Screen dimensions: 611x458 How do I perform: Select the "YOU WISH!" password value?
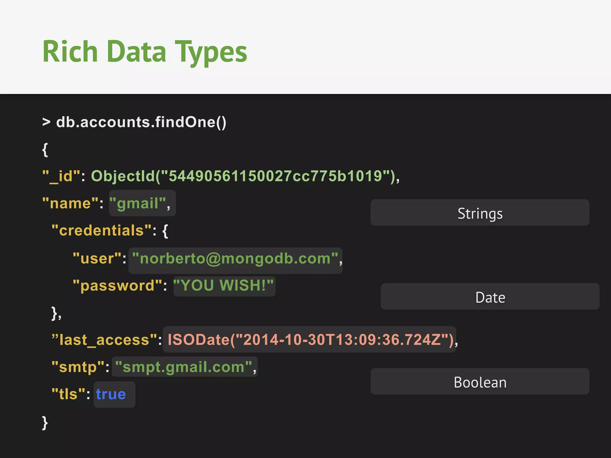click(x=224, y=286)
